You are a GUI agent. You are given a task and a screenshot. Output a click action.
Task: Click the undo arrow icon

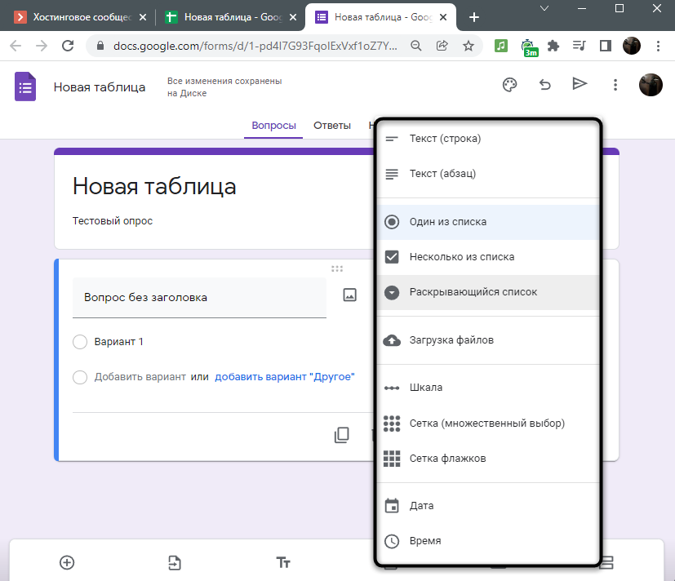pos(545,85)
